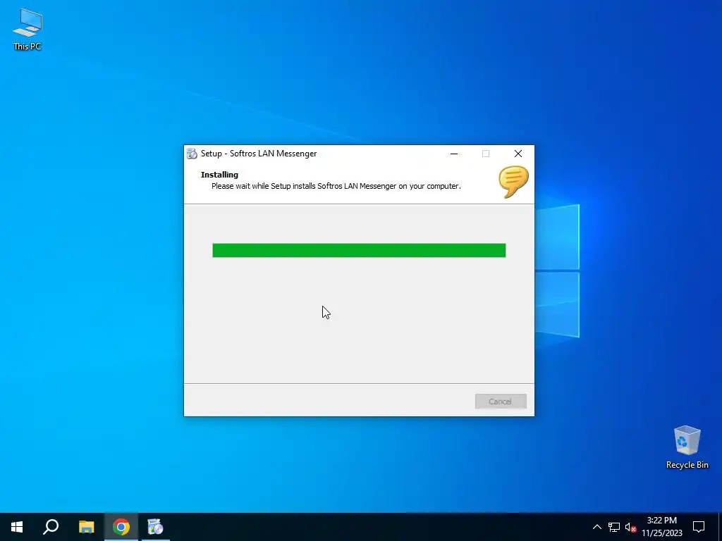Click the 'Setup - Softros LAN Messenger' title text
Image resolution: width=722 pixels, height=541 pixels.
click(259, 154)
